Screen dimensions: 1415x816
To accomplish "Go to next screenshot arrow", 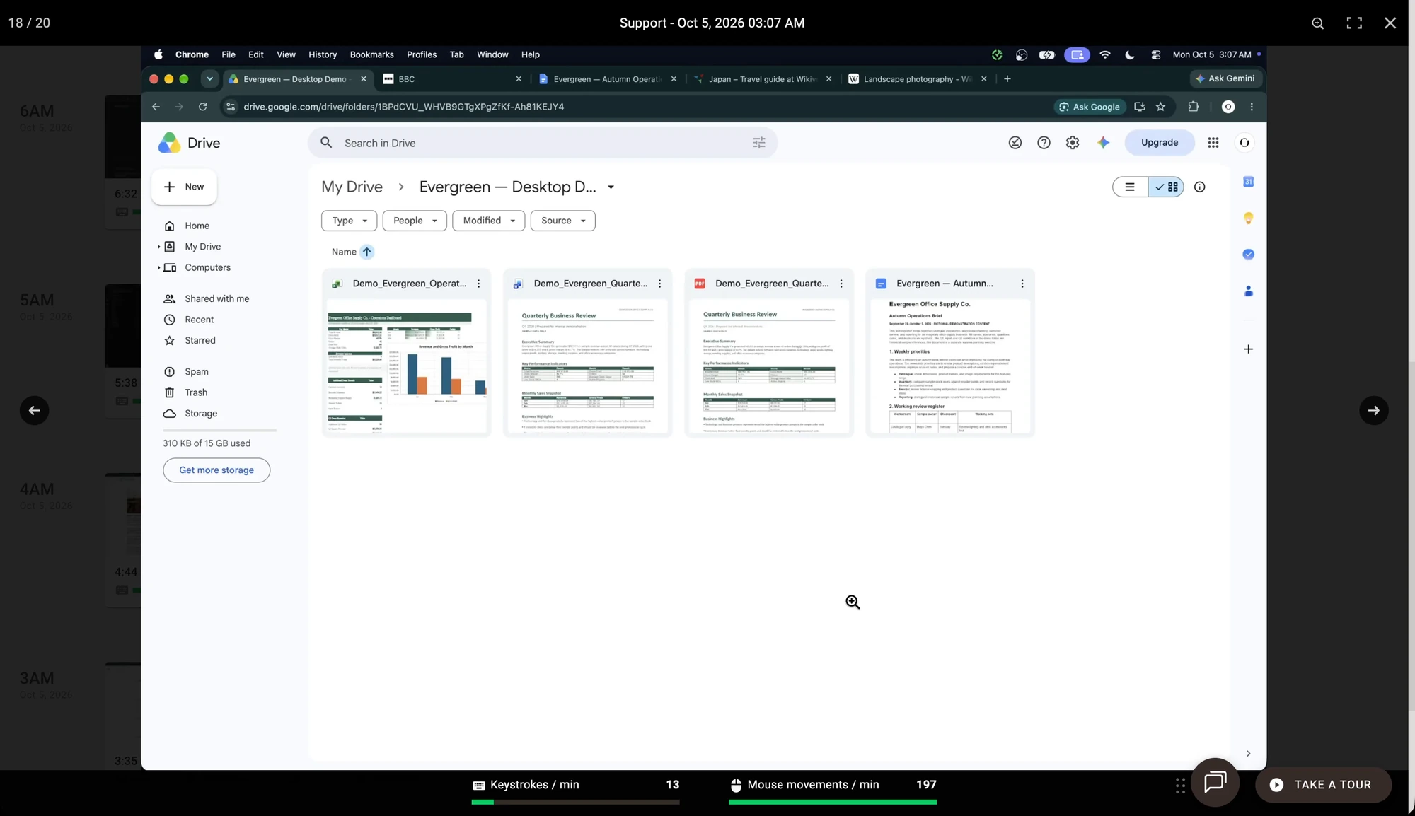I will click(x=1373, y=411).
